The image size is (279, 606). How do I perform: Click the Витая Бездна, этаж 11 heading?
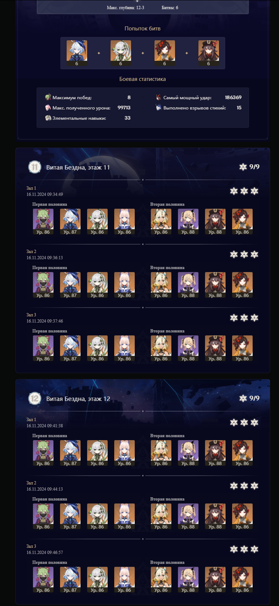pos(78,167)
